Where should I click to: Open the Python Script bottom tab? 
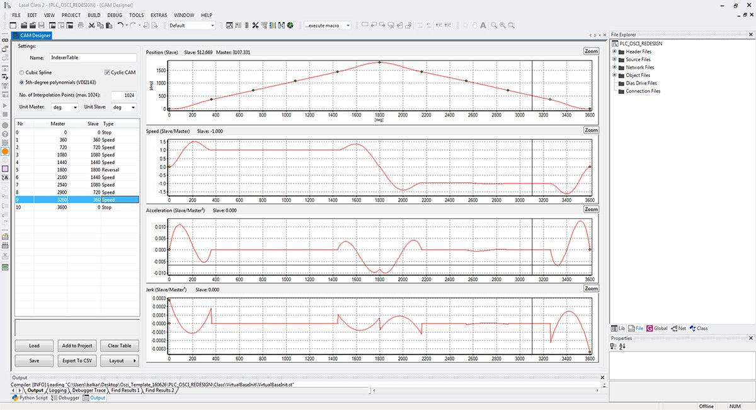click(30, 398)
